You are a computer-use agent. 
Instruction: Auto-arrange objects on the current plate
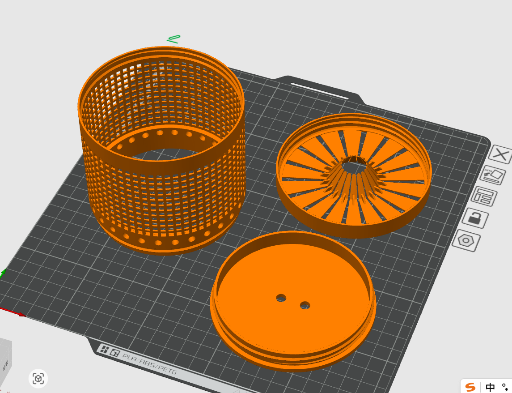(484, 196)
